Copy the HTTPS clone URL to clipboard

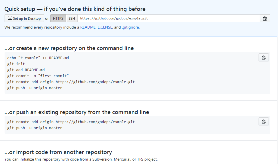click(x=265, y=19)
